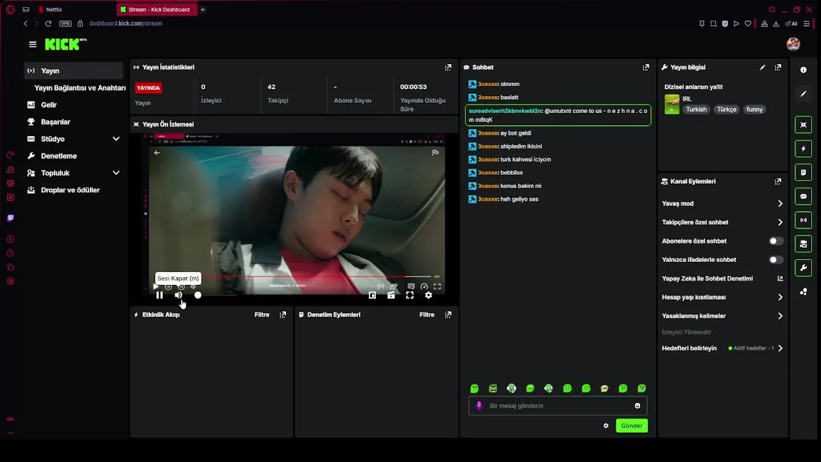This screenshot has width=821, height=462.
Task: Pop out the Sohbet chat panel
Action: pos(646,67)
